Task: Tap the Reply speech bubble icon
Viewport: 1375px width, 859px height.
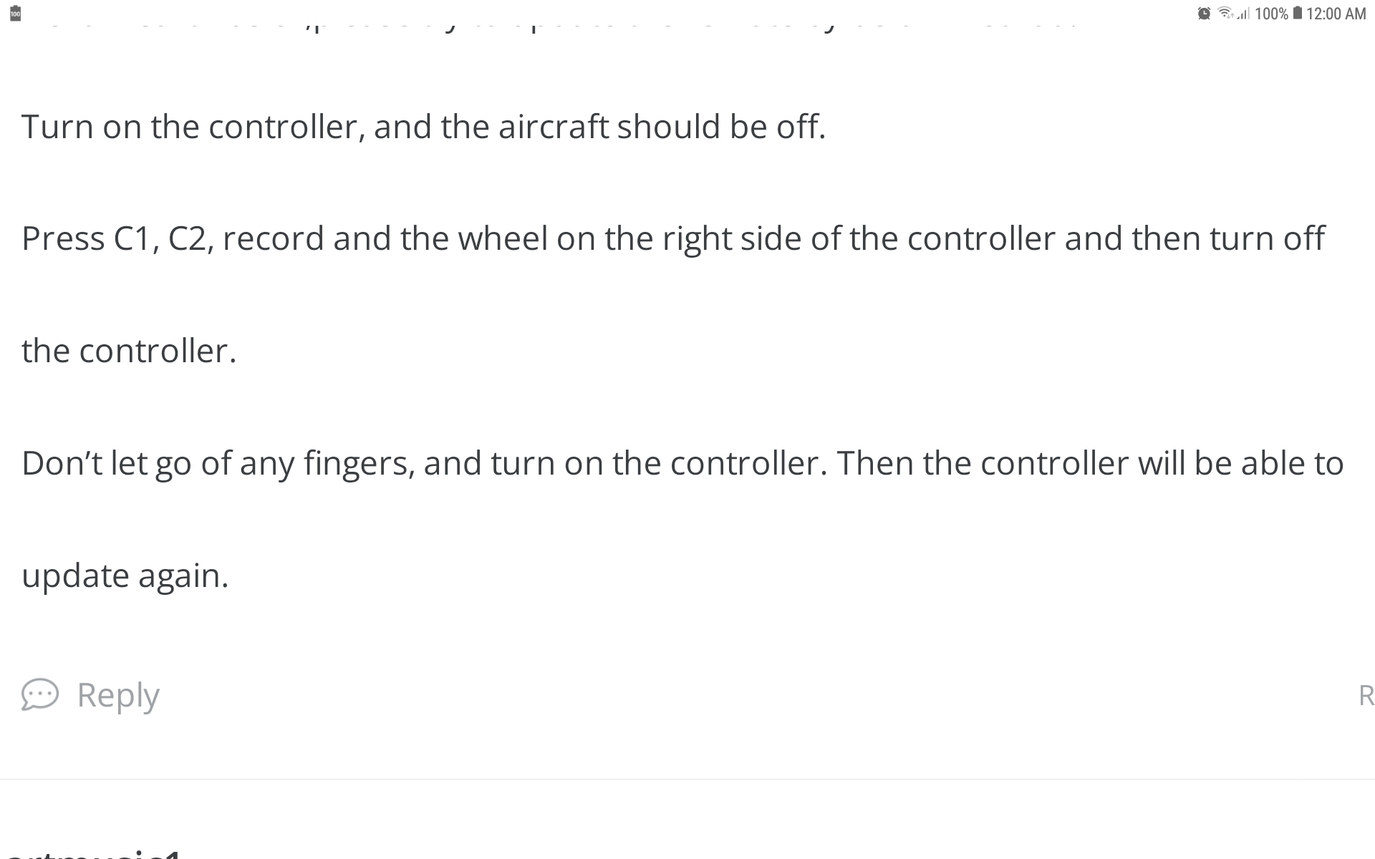Action: (39, 694)
